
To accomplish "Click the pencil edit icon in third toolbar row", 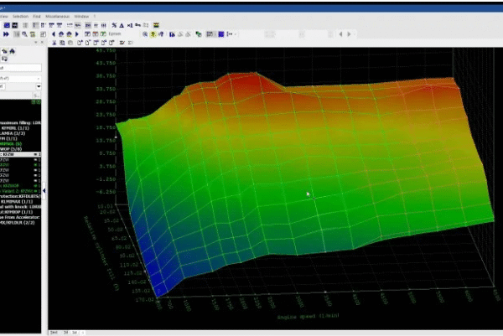I will point(122,43).
